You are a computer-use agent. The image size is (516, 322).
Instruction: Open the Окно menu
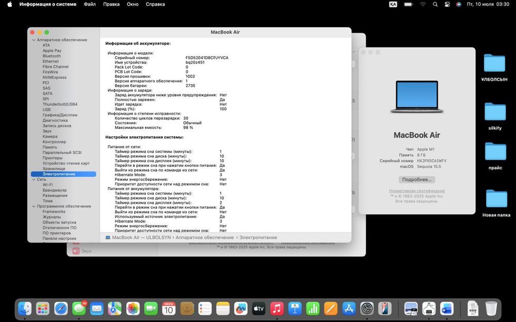pos(133,4)
